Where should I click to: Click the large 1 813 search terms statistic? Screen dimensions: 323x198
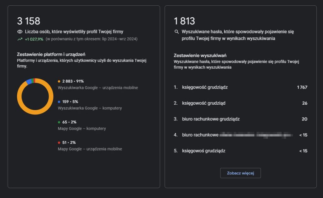click(x=185, y=20)
